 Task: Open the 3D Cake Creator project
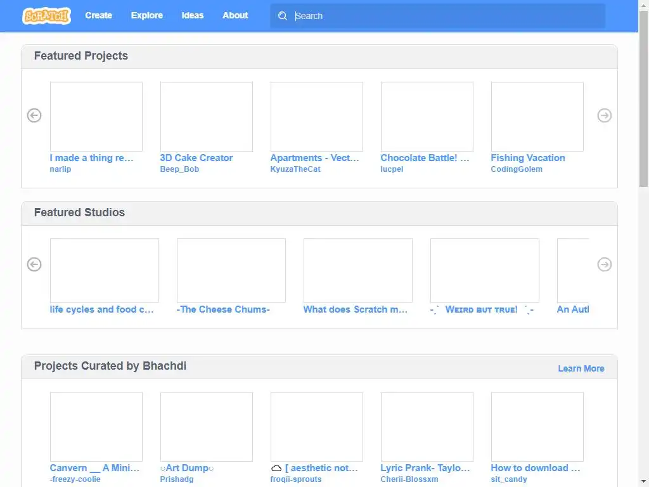(x=196, y=158)
